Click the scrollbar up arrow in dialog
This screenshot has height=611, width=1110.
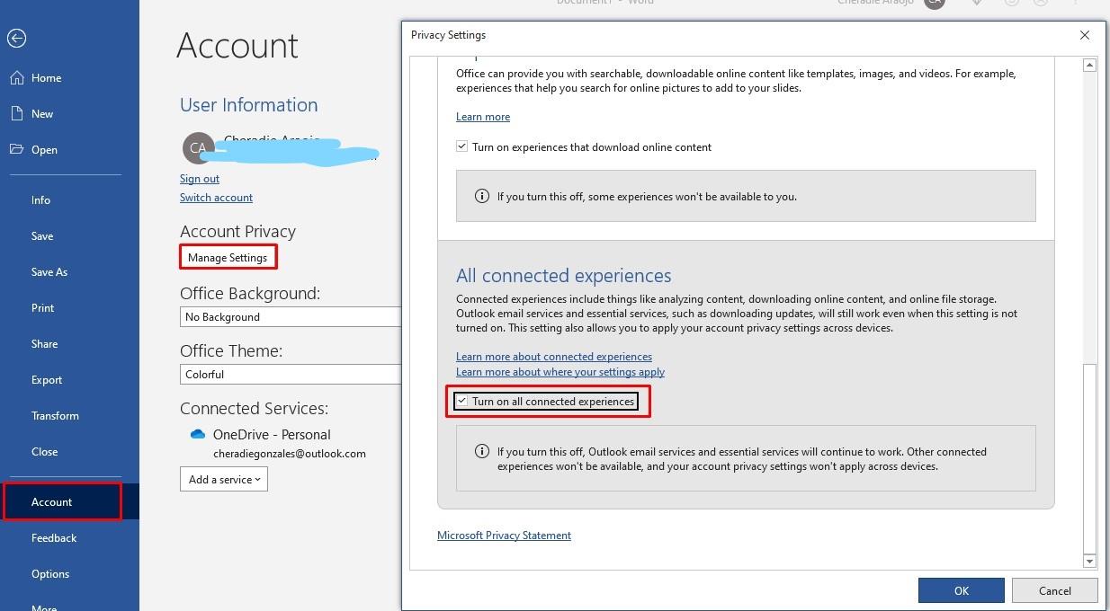(1089, 65)
